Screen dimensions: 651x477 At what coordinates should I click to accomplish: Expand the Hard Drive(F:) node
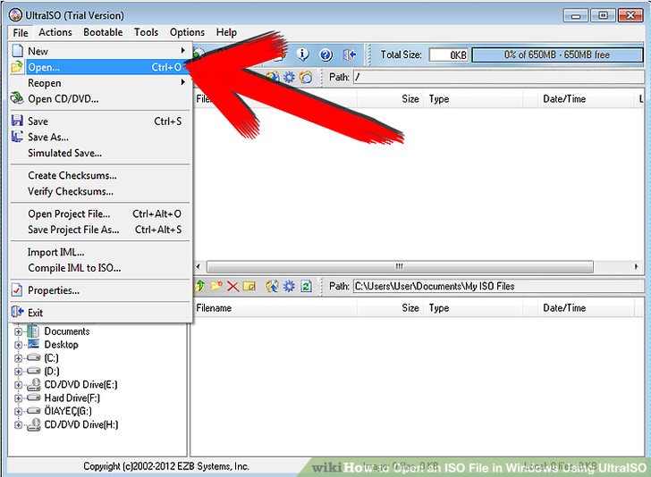tap(18, 397)
